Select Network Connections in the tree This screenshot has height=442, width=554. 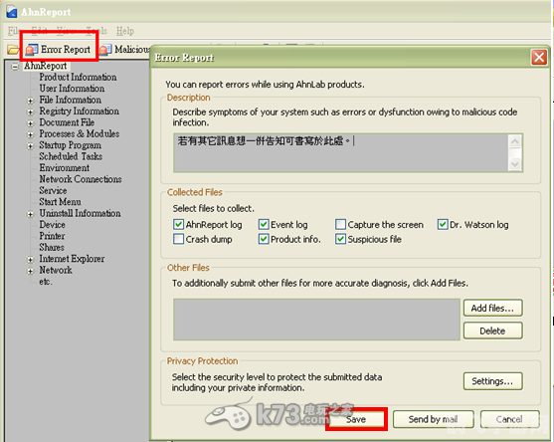click(x=81, y=179)
